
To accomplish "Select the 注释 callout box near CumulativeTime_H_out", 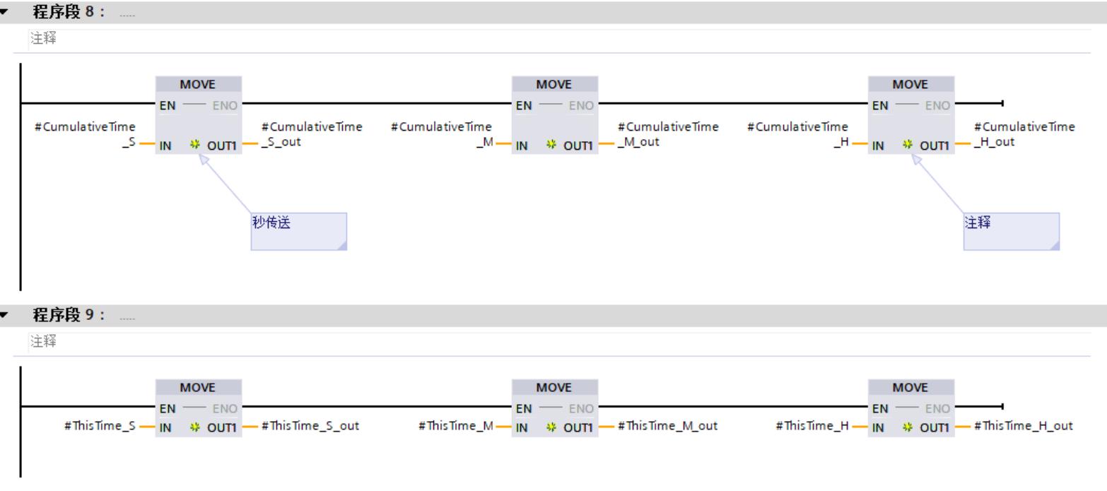I will pyautogui.click(x=1011, y=231).
